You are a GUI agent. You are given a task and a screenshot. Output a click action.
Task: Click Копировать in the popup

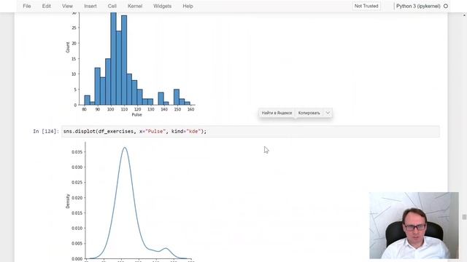[309, 113]
